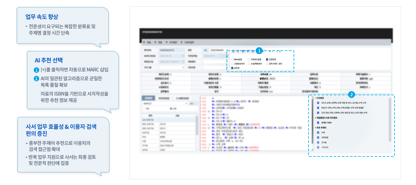Switch to the 간편입력 tab in left panel
The height and width of the screenshot is (185, 416).
(x=147, y=98)
